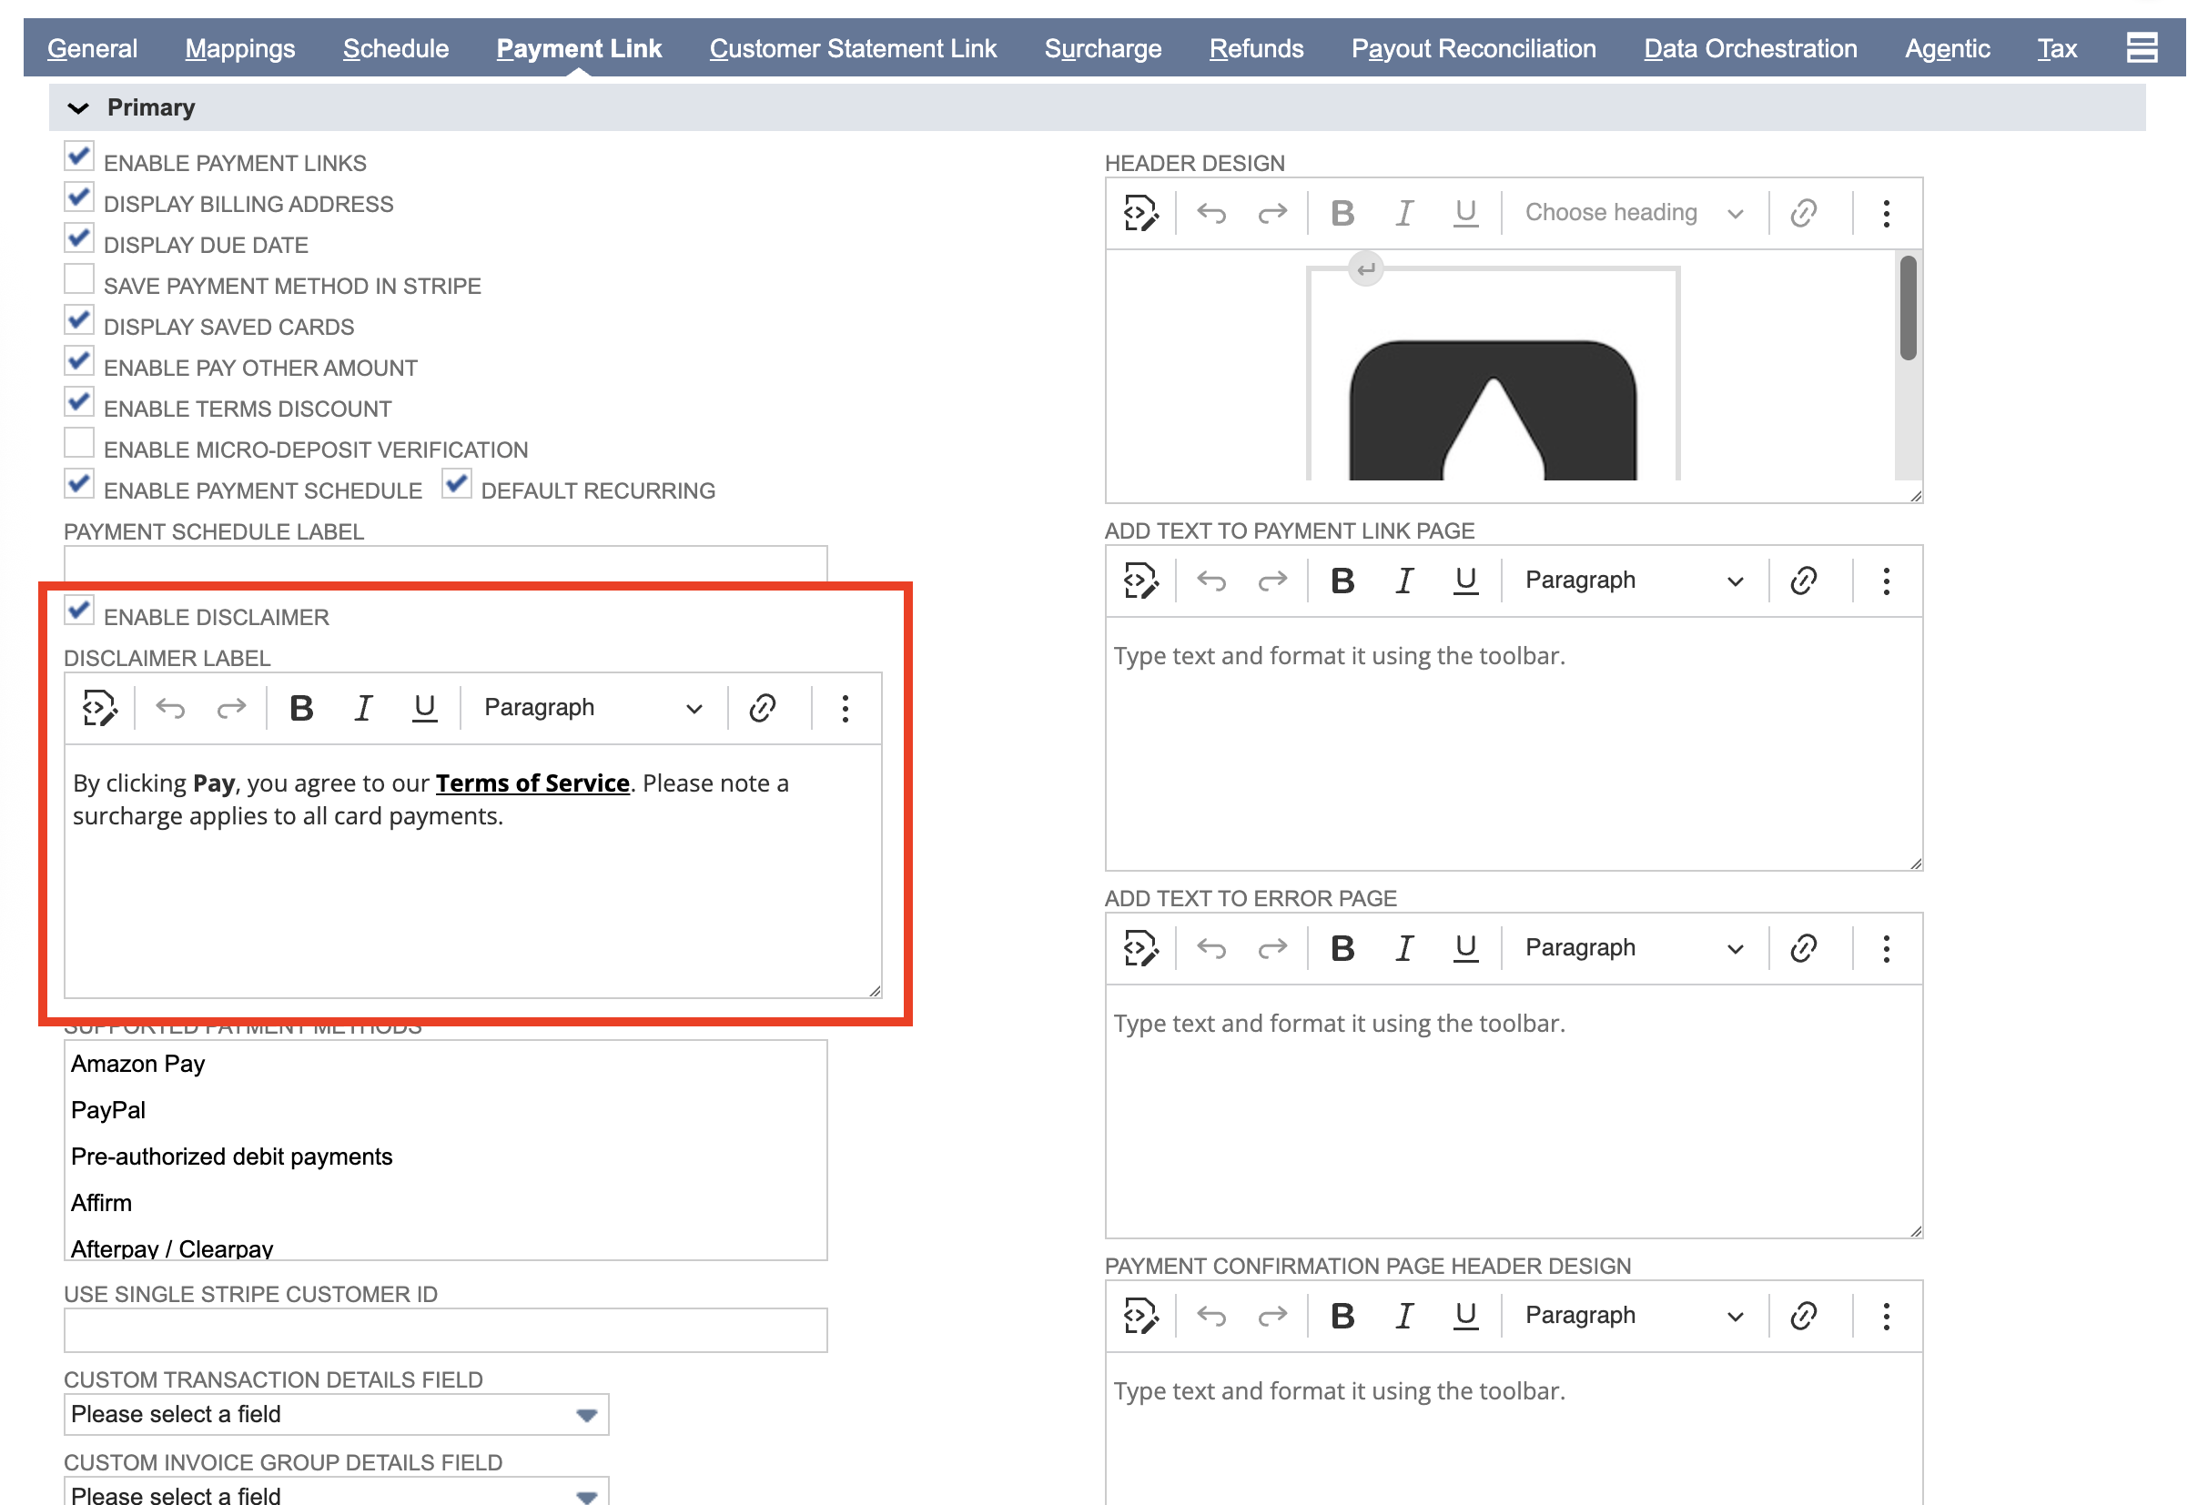Click the Use Single Stripe Customer ID field

(x=446, y=1331)
